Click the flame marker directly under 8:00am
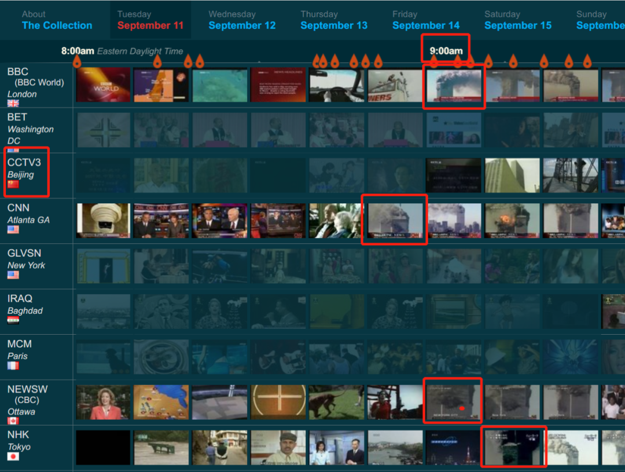The width and height of the screenshot is (625, 472). point(76,61)
